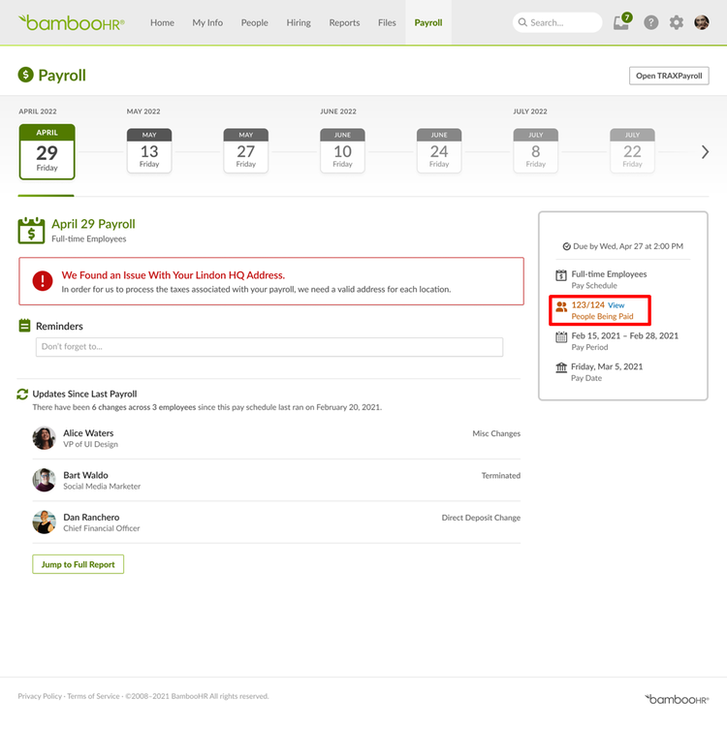This screenshot has width=727, height=729.
Task: Click the Reminders notepad icon
Action: [x=24, y=326]
